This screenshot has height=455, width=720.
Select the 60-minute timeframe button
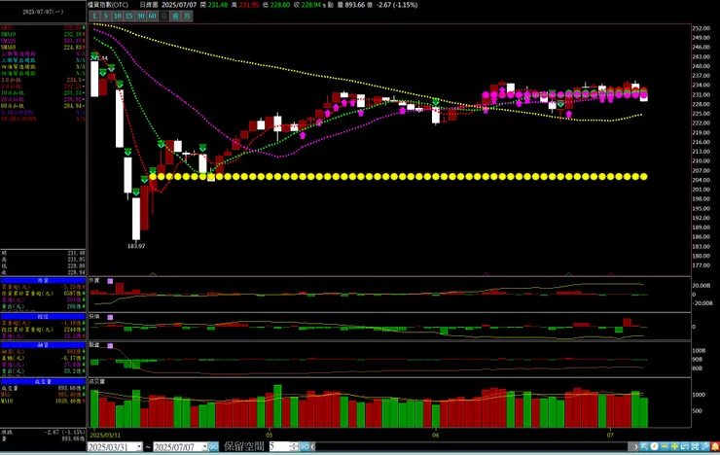(x=152, y=17)
